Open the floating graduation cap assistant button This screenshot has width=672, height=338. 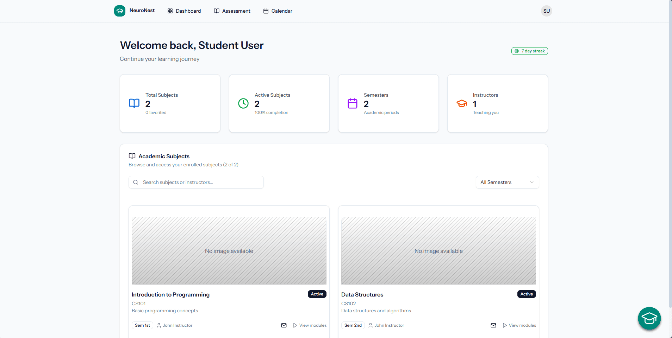tap(649, 318)
